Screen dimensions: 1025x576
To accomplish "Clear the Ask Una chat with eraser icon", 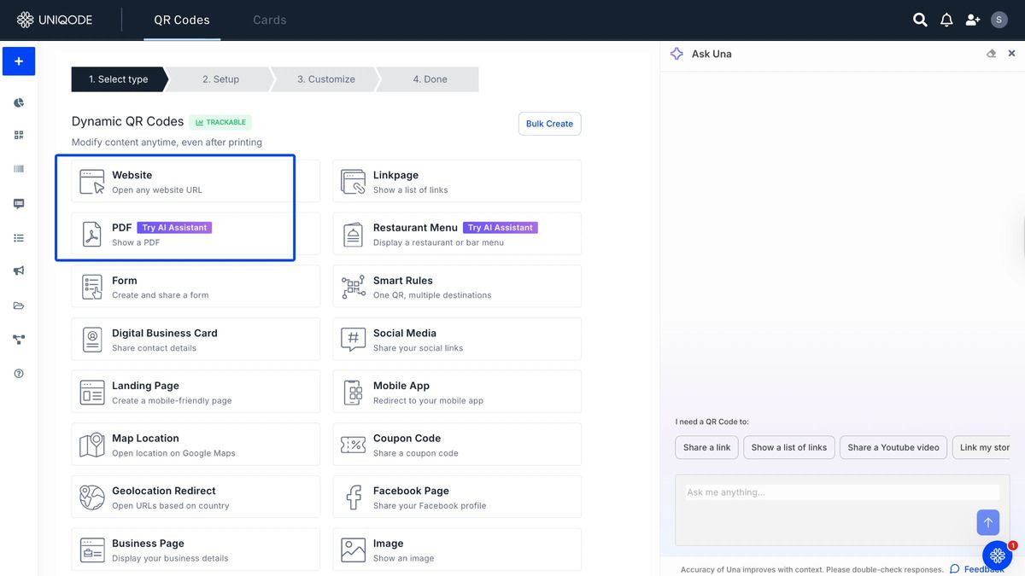I will pos(991,54).
